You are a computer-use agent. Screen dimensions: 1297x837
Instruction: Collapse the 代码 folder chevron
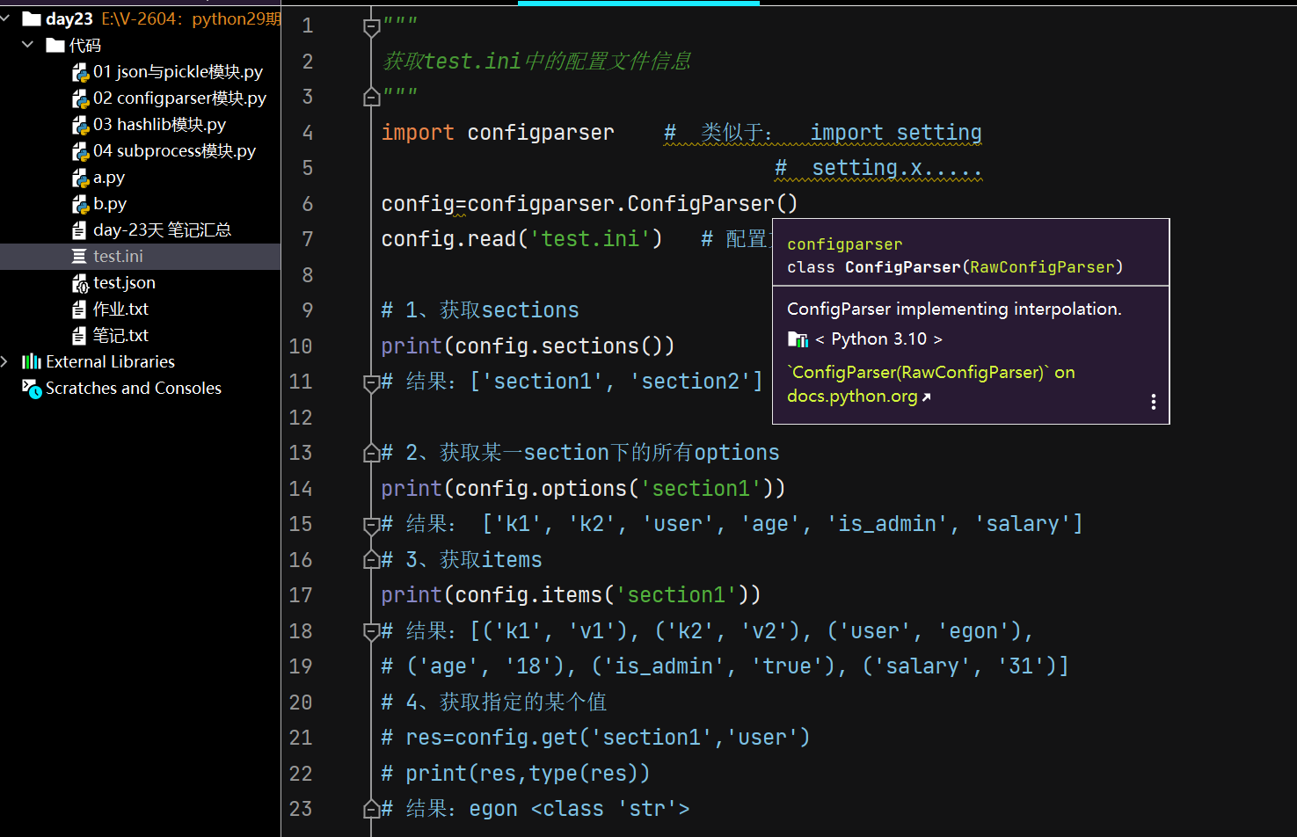pos(28,45)
